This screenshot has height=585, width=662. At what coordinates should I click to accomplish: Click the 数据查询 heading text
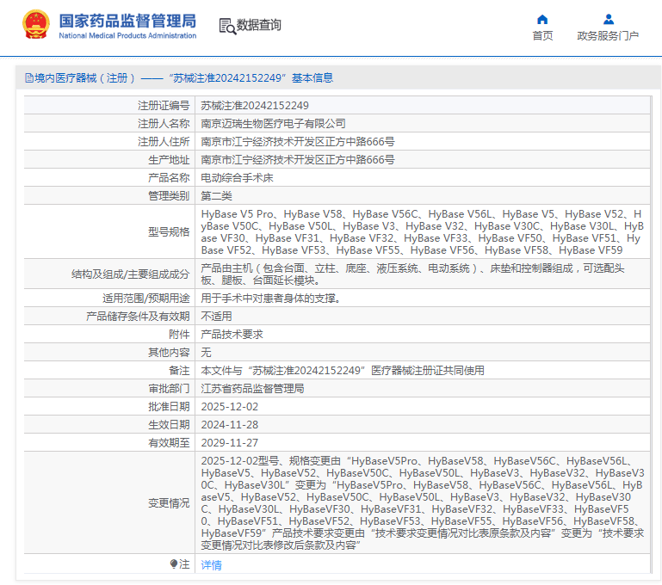point(259,25)
